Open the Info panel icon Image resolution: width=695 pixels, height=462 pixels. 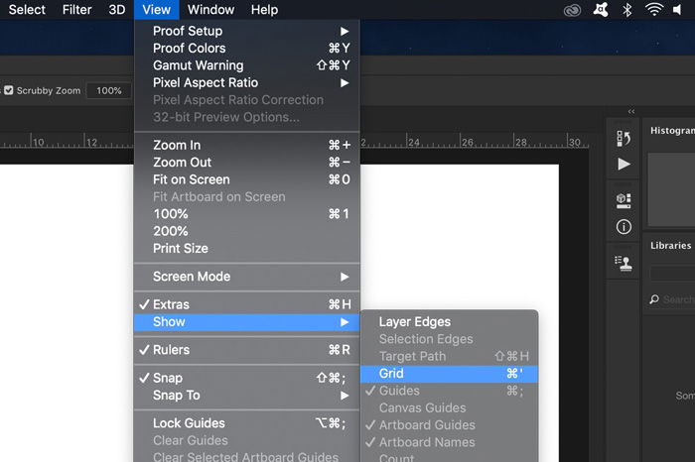624,226
